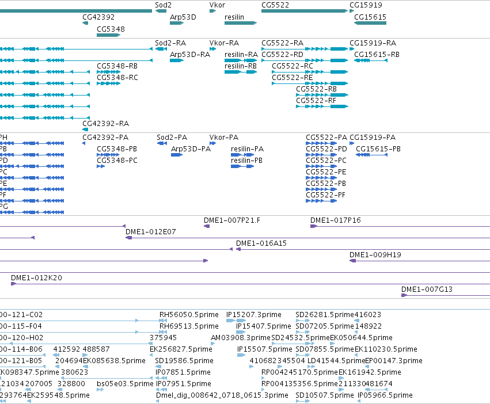Open the Arp53D gene label
This screenshot has width=490, height=404.
click(x=183, y=17)
